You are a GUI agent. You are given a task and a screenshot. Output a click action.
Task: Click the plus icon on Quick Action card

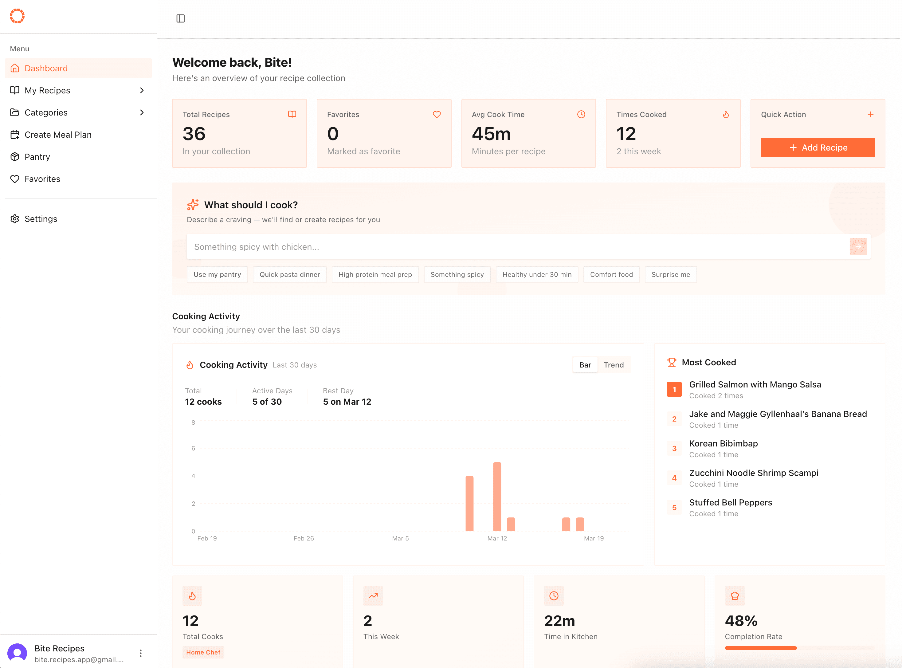pos(870,114)
